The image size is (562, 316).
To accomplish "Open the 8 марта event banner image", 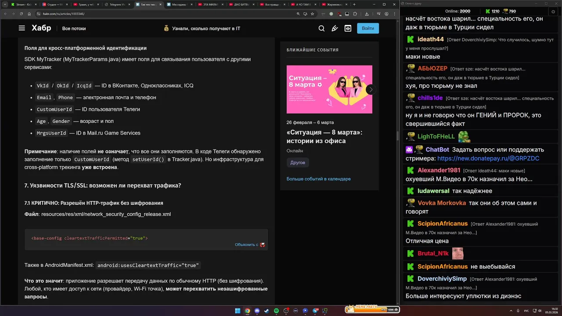I will point(329,90).
